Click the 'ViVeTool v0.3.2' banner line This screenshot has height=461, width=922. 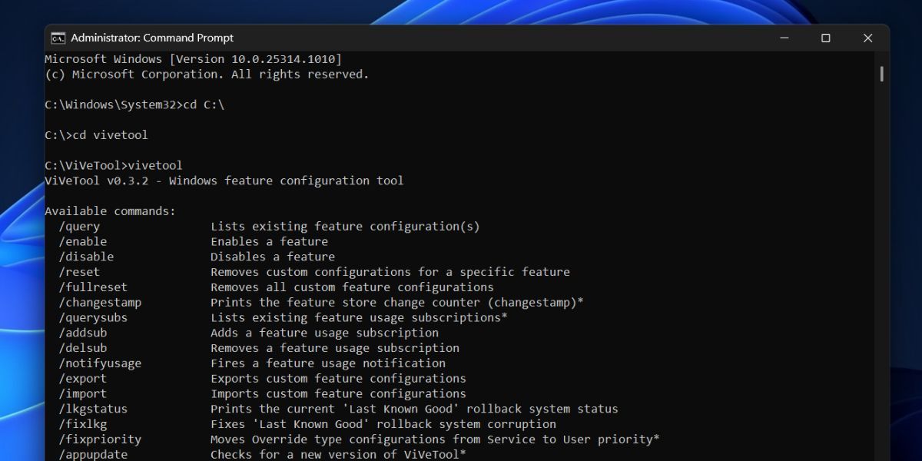click(x=224, y=181)
